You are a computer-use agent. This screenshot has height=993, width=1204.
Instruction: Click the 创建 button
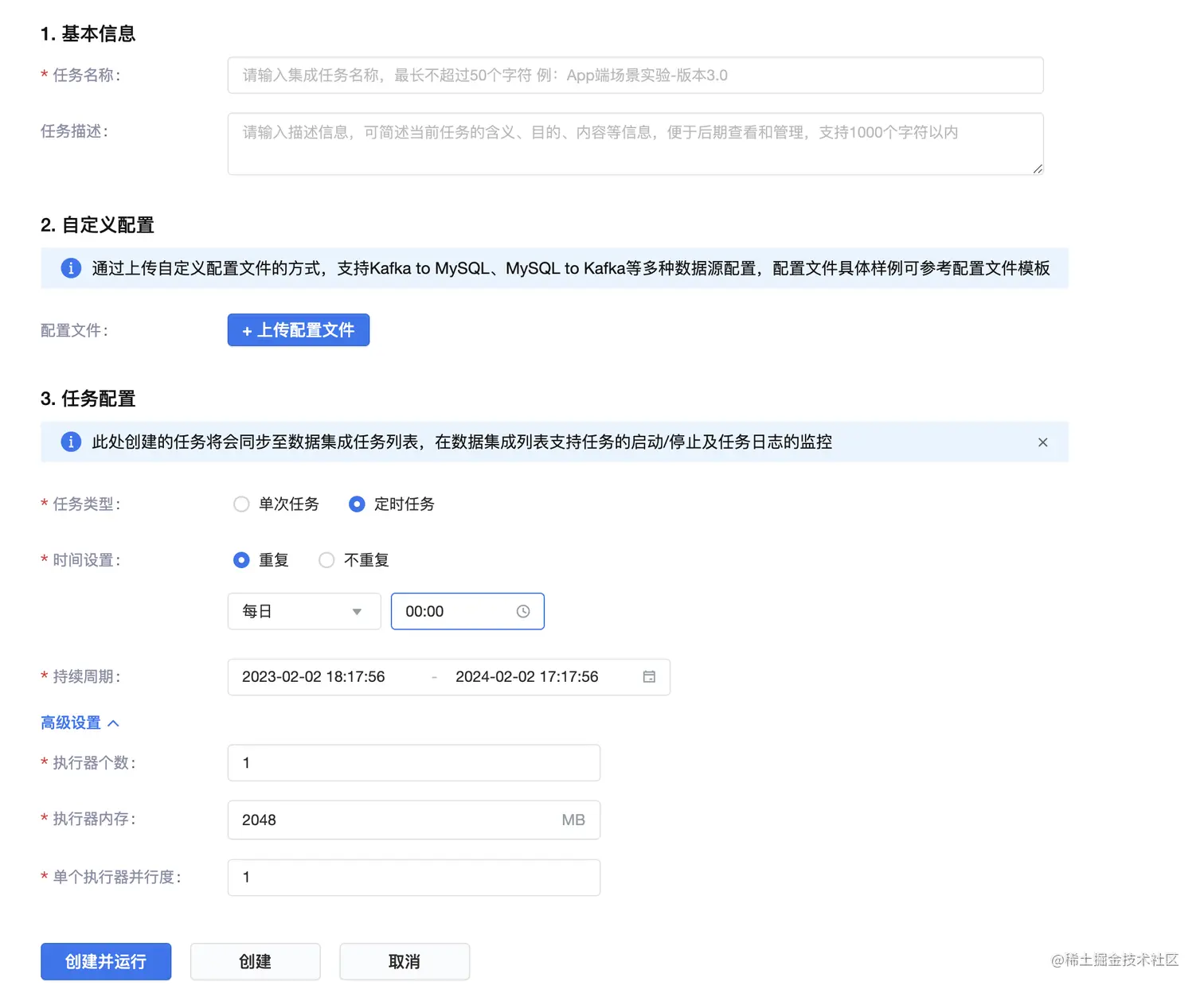pos(256,961)
